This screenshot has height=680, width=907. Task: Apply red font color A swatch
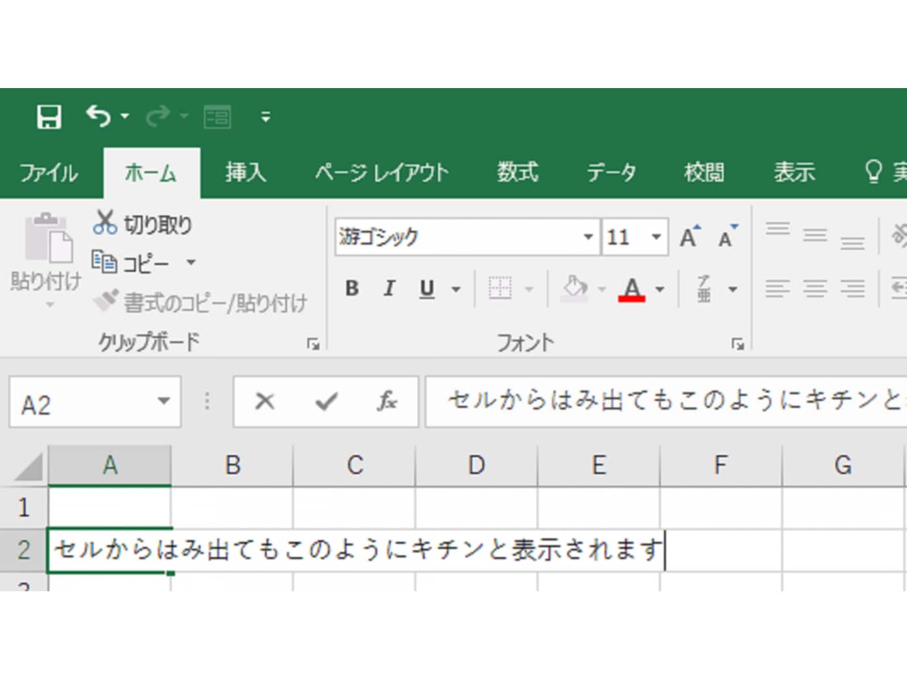(x=632, y=289)
